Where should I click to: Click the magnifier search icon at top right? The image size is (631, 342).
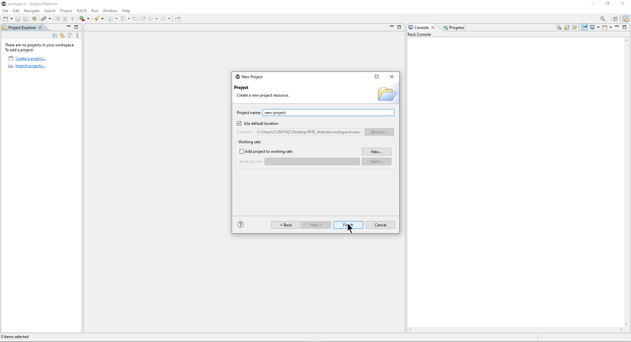603,19
